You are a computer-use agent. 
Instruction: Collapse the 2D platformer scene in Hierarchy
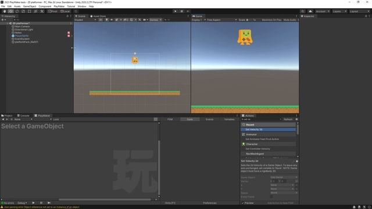point(7,23)
